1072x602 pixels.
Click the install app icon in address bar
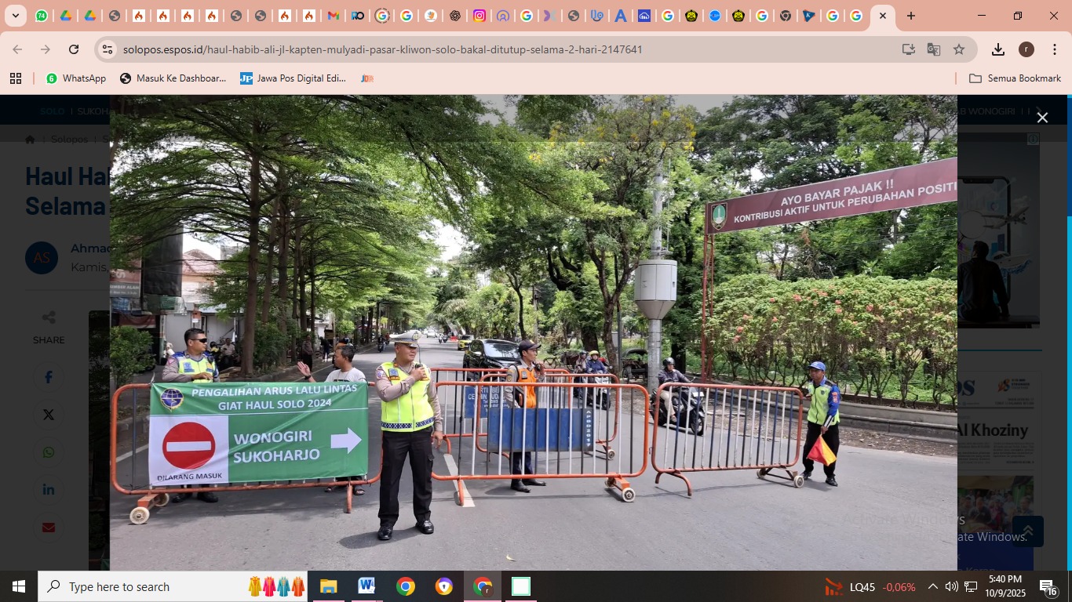click(909, 49)
